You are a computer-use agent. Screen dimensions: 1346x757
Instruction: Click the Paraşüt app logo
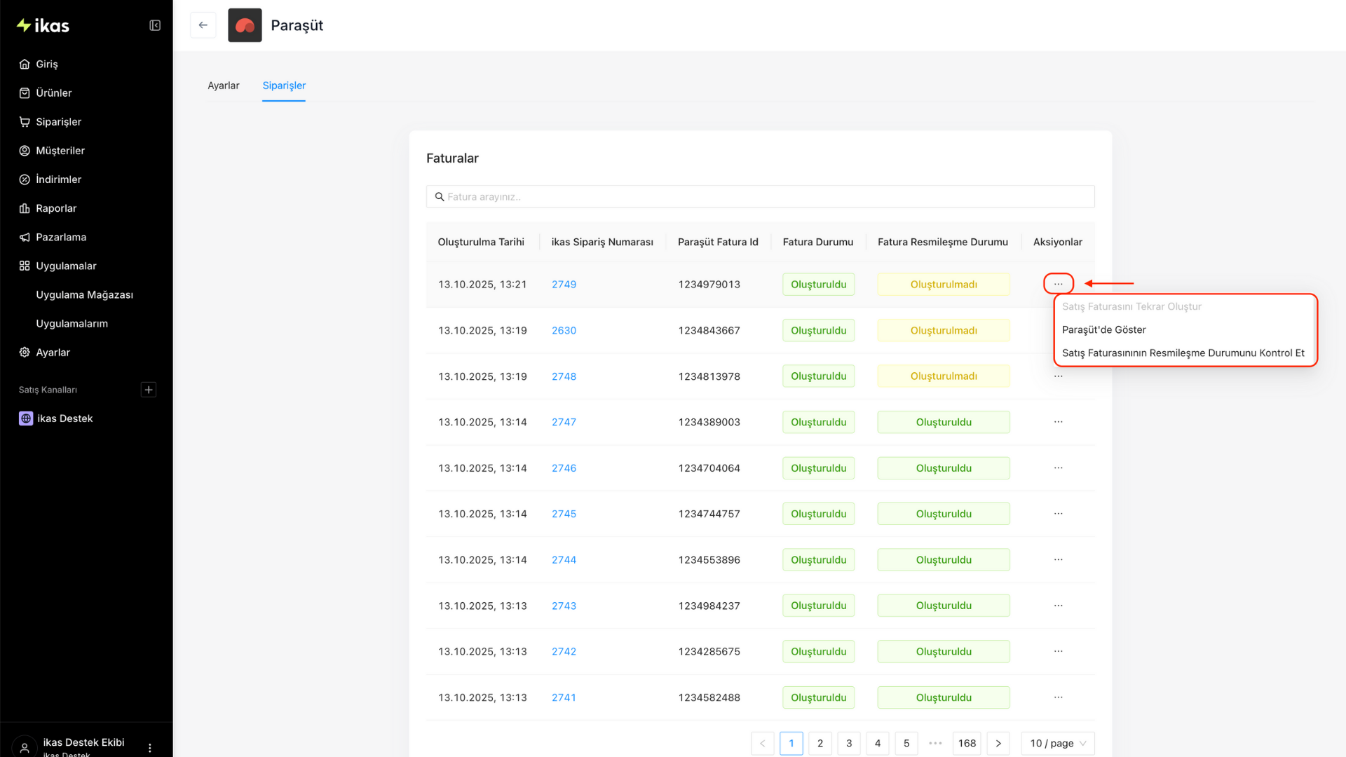(x=245, y=25)
